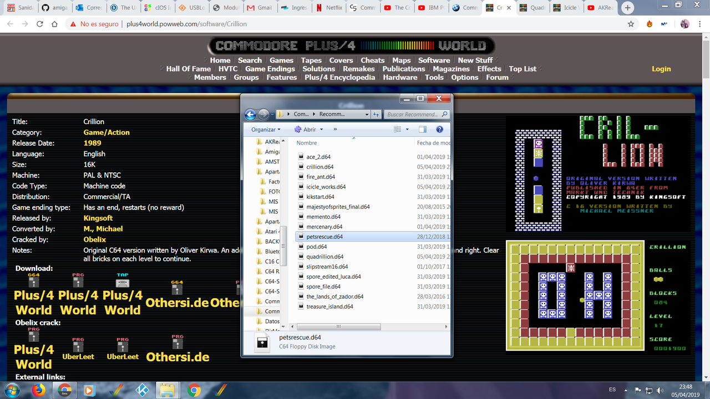710x399 pixels.
Task: Click the Explorer search box
Action: click(x=417, y=114)
